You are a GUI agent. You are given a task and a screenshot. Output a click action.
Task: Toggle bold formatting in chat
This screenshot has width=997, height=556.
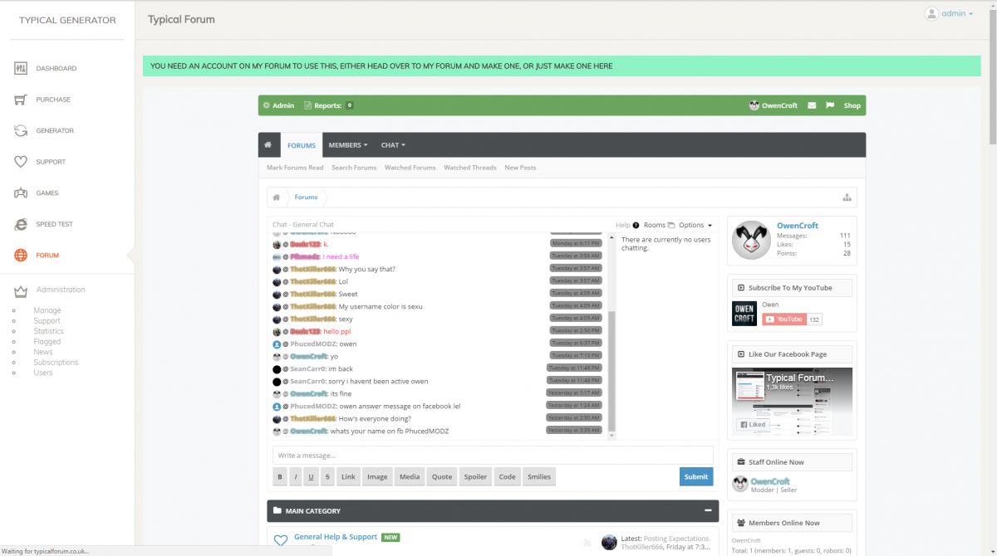pos(280,476)
